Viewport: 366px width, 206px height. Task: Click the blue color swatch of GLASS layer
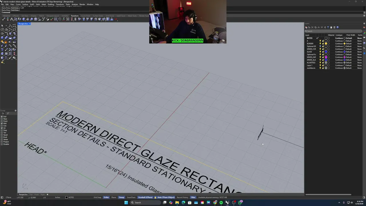[x=326, y=52]
